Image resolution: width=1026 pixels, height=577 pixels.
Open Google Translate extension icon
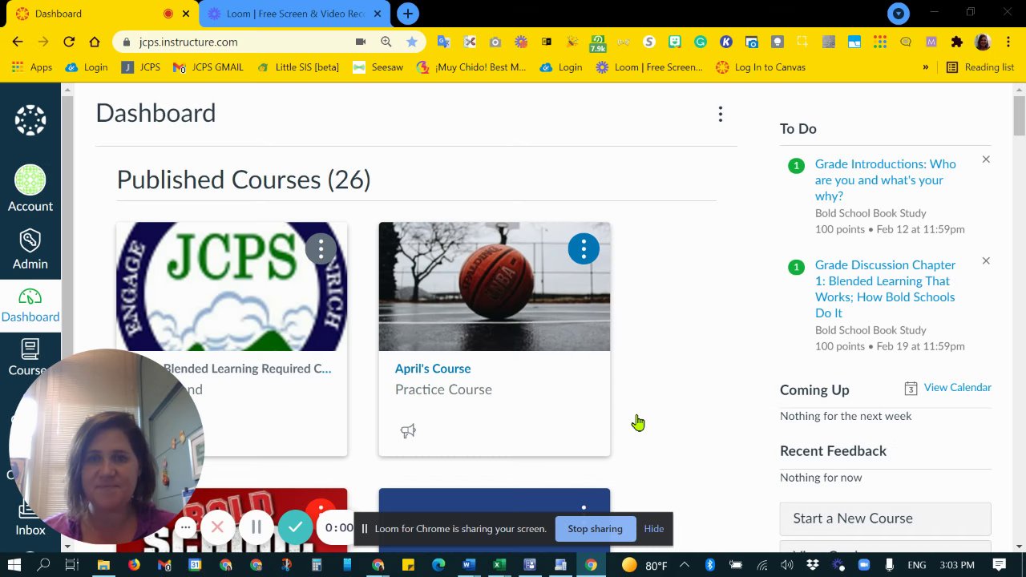444,42
